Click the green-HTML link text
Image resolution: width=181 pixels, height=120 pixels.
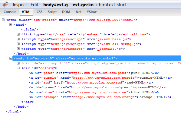tap(146, 87)
